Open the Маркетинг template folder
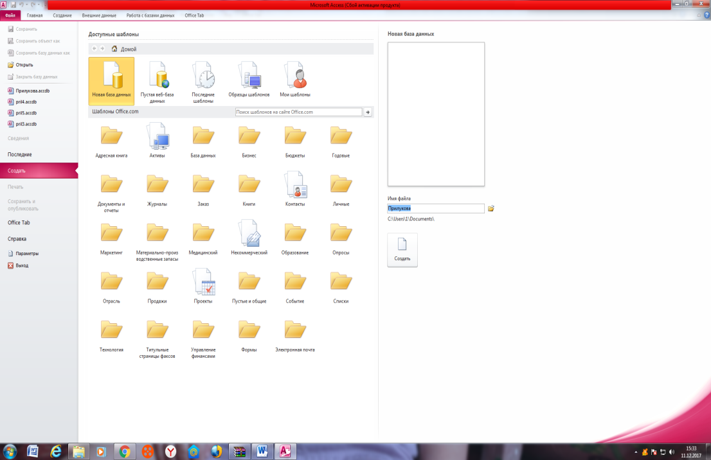 (x=112, y=239)
